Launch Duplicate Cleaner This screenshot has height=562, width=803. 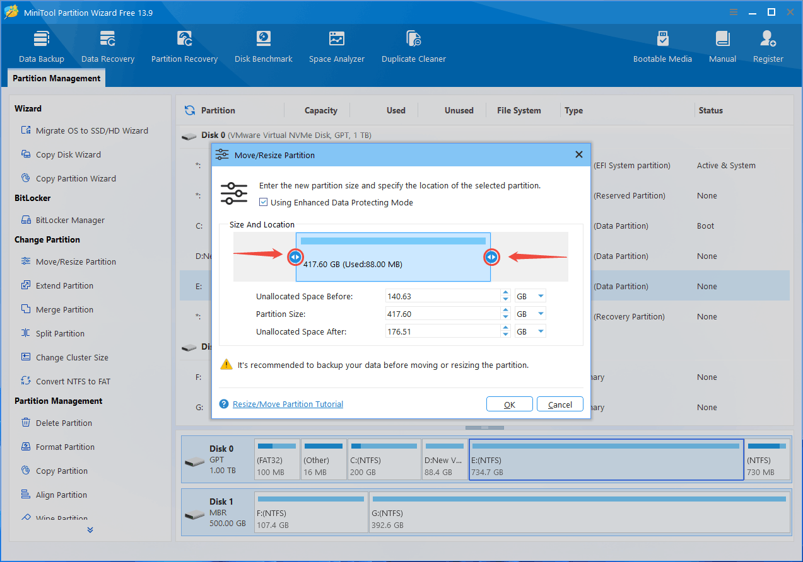(x=414, y=47)
